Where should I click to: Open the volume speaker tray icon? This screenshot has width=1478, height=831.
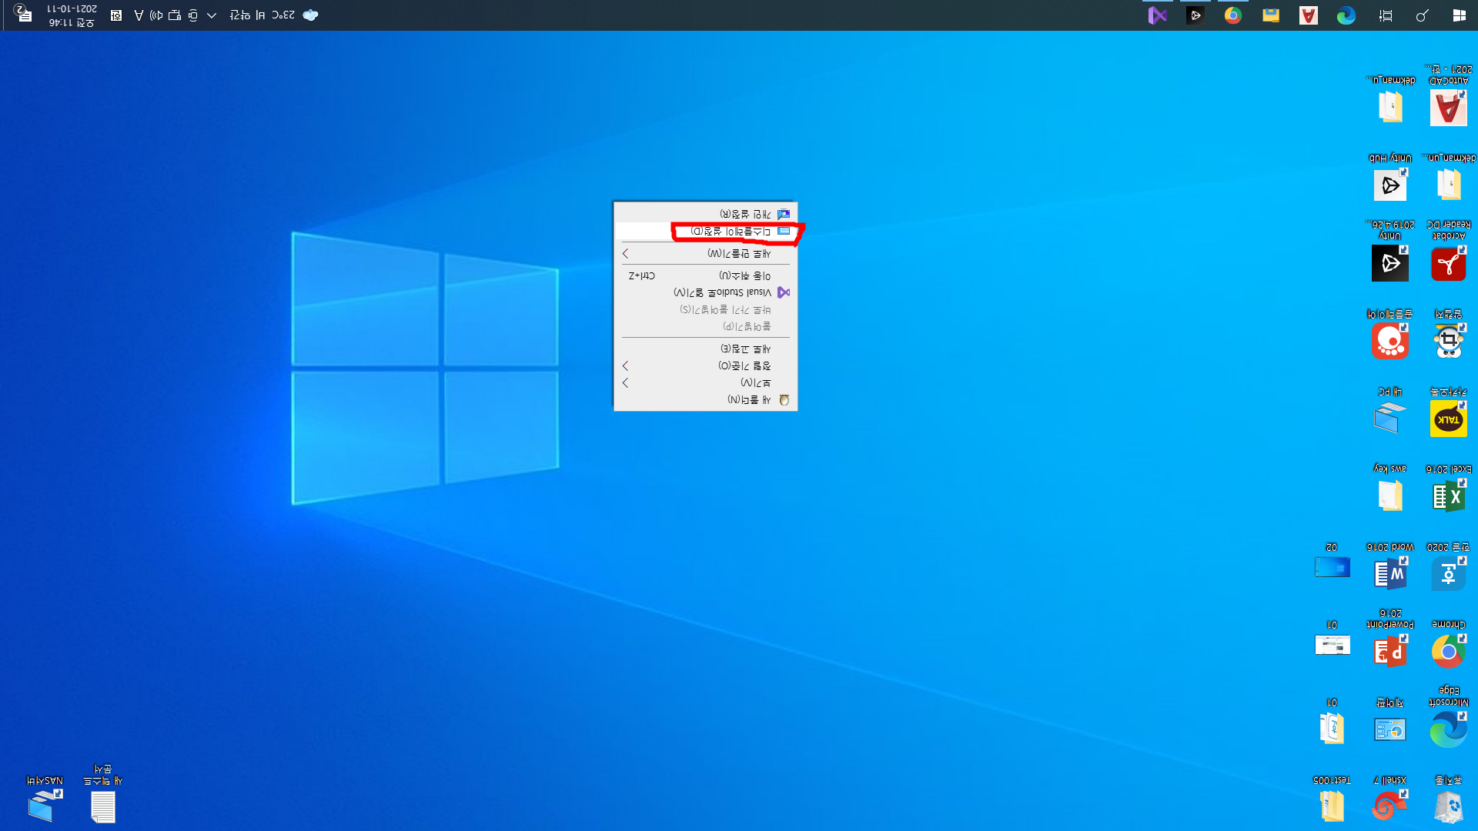pos(156,15)
